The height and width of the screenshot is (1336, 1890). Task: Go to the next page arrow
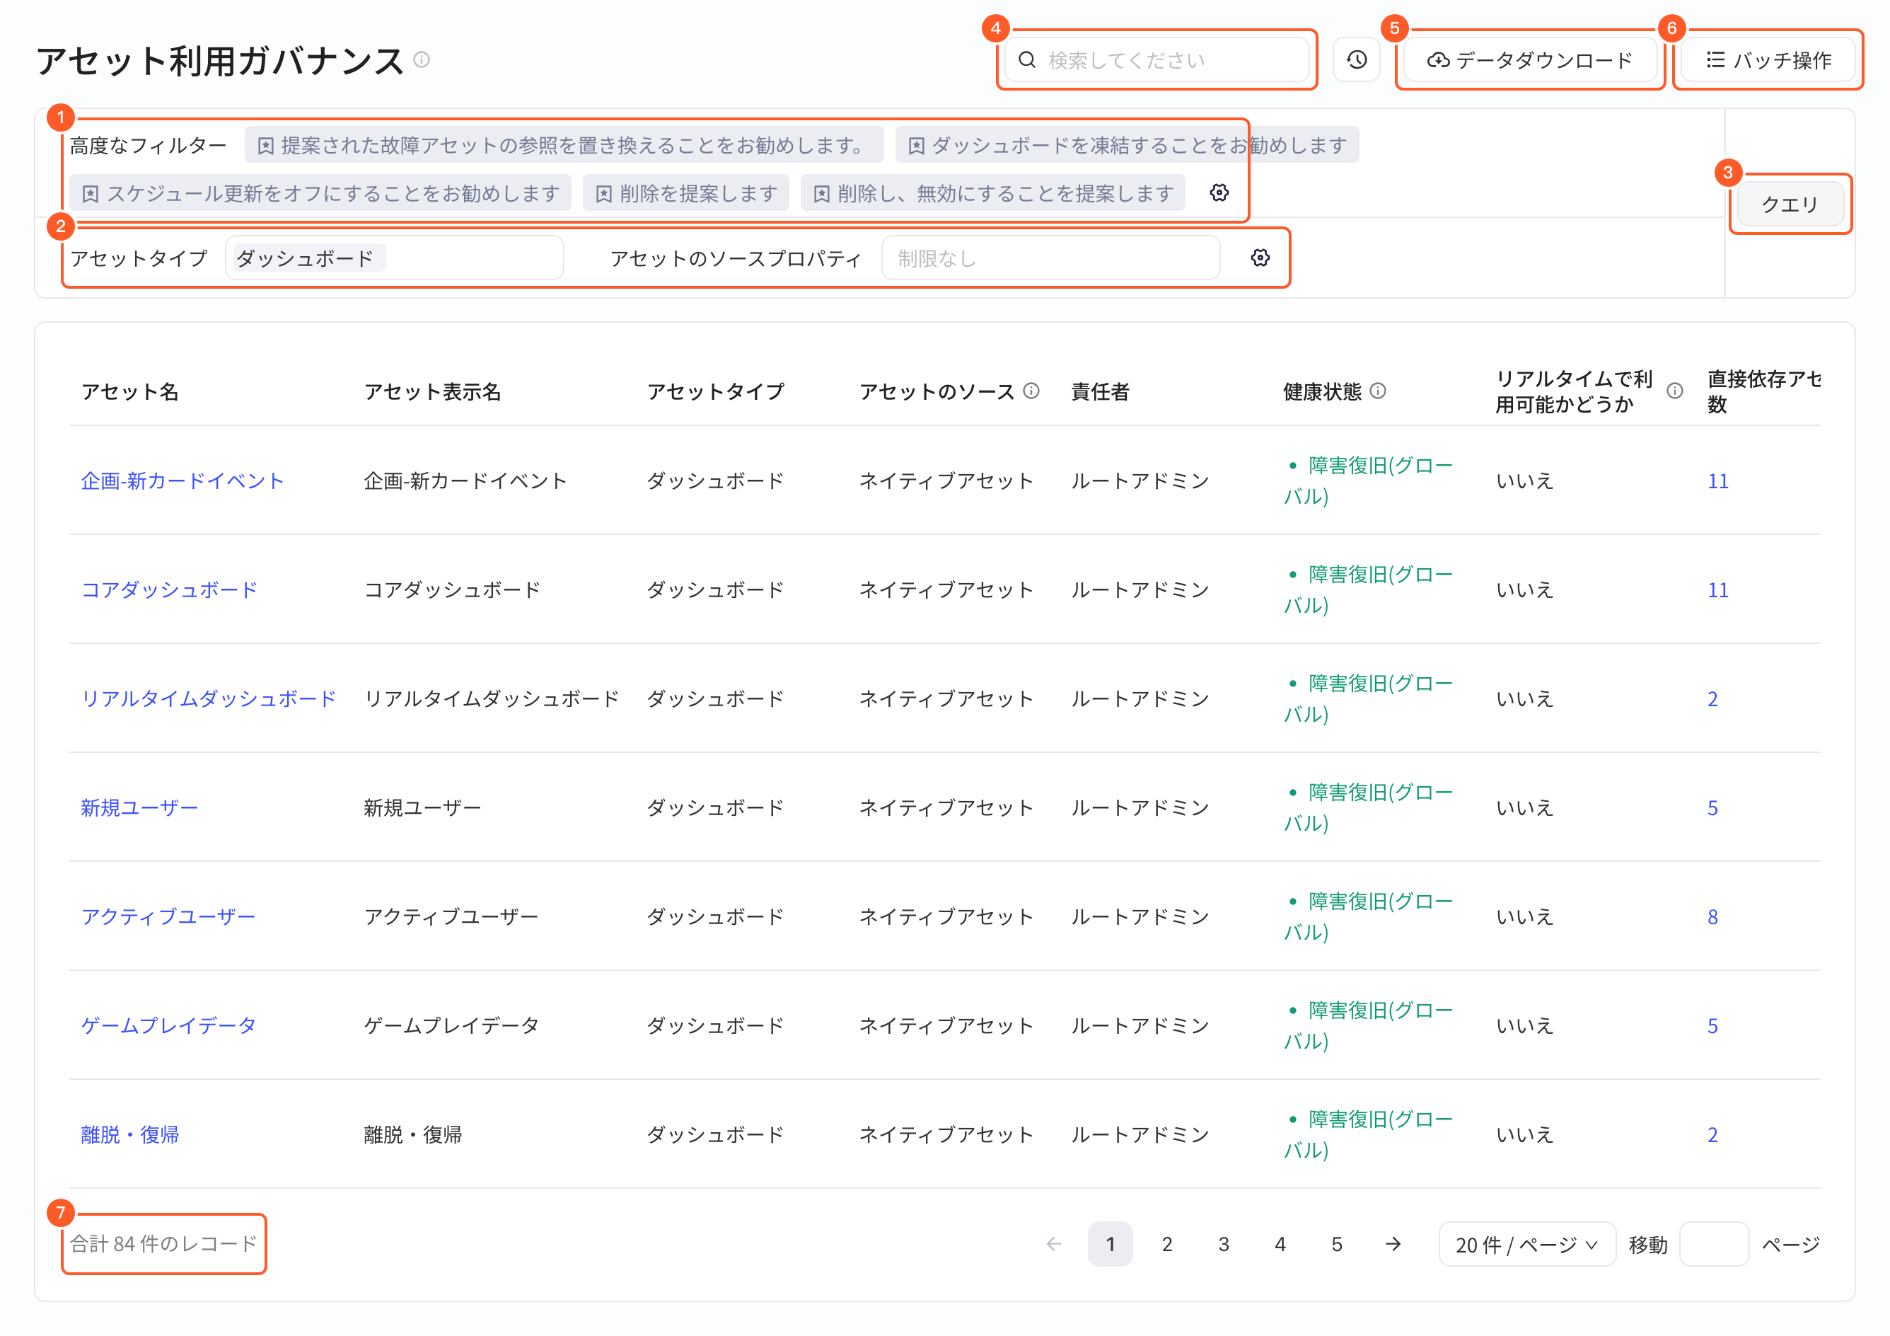[1393, 1244]
